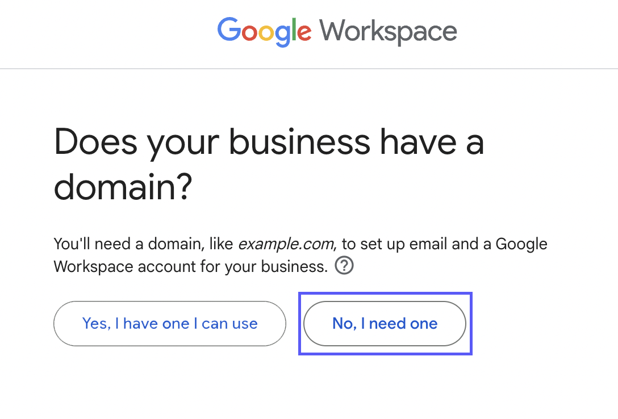Click the Google Workspace logo
This screenshot has width=618, height=419.
pos(336,31)
